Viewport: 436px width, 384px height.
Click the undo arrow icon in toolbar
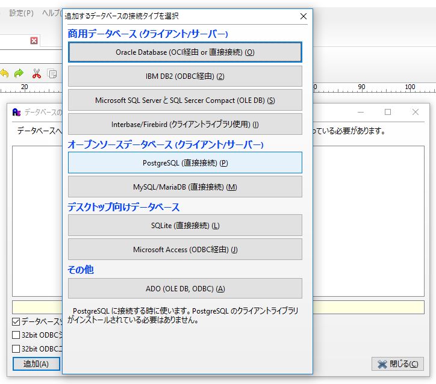4,73
